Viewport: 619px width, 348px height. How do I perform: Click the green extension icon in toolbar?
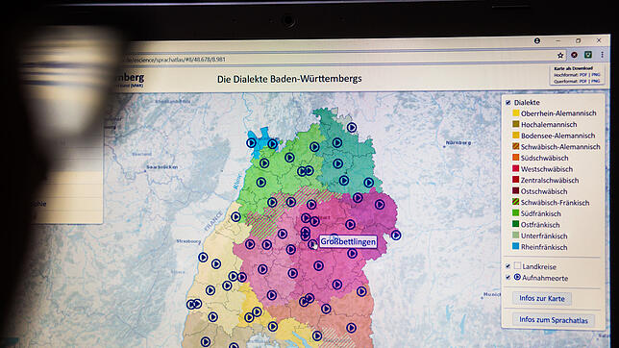pyautogui.click(x=588, y=55)
